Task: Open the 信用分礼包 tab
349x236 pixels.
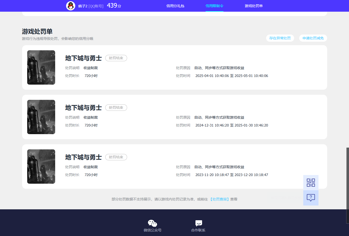Action: point(175,6)
